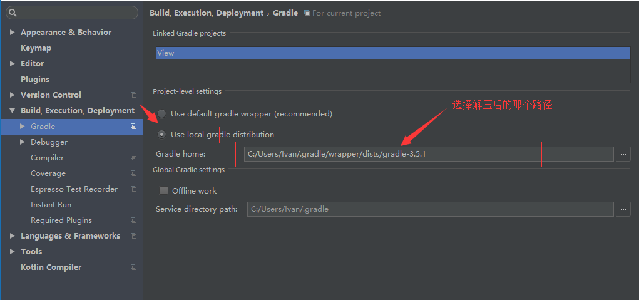
Task: Click project-level icon next to Version Control
Action: (133, 95)
